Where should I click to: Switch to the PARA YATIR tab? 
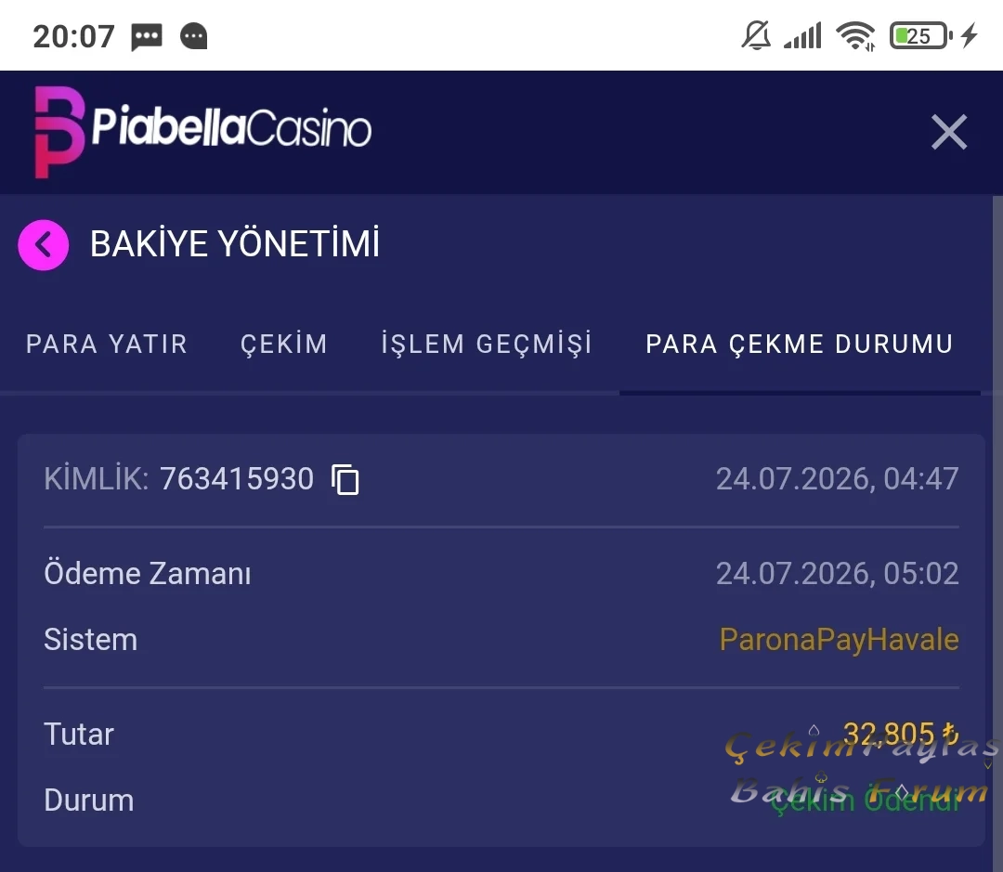(x=107, y=345)
